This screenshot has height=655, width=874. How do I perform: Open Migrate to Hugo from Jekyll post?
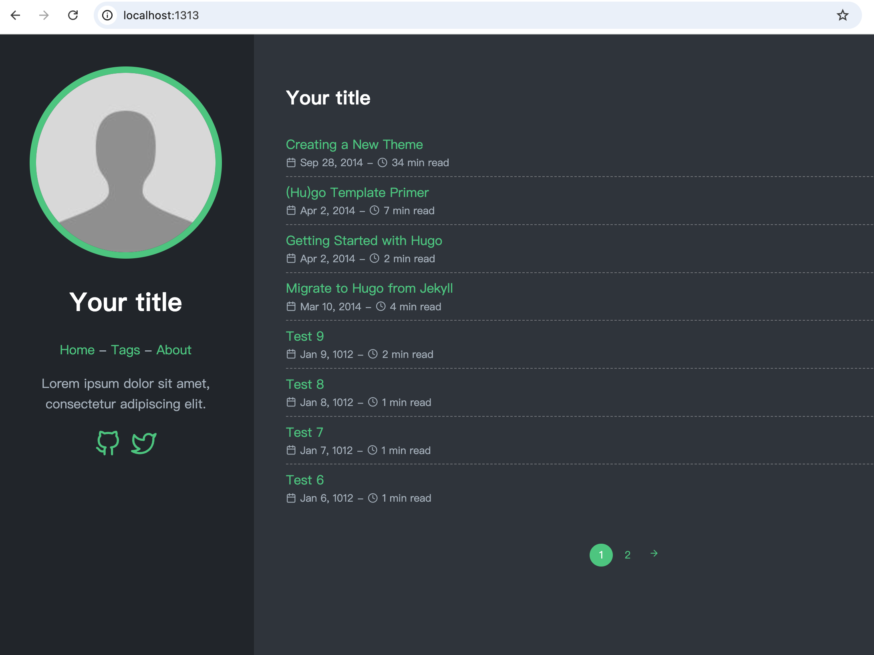(369, 288)
